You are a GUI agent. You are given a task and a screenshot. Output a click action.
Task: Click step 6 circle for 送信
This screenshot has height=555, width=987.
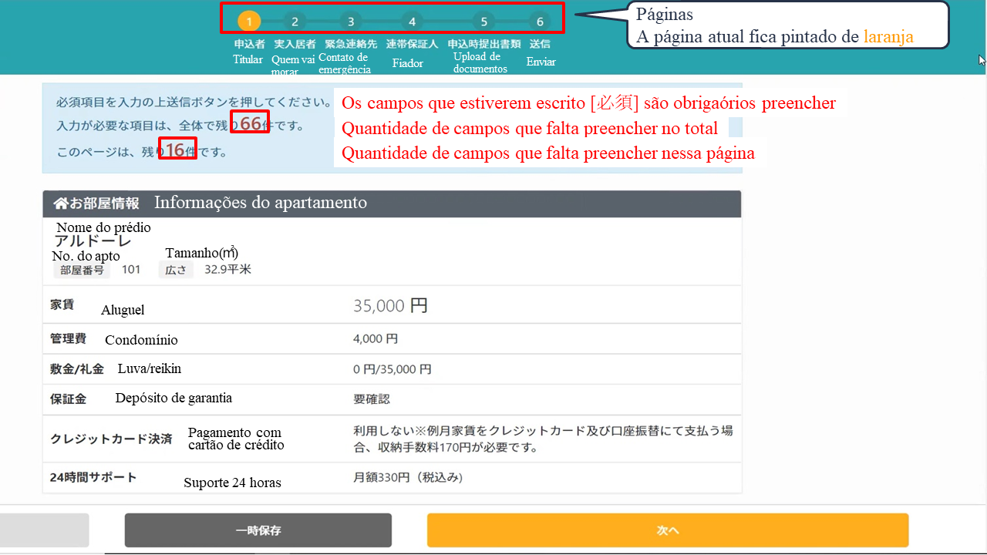540,22
